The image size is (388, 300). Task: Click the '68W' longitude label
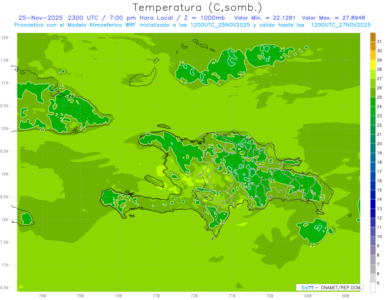345,296
